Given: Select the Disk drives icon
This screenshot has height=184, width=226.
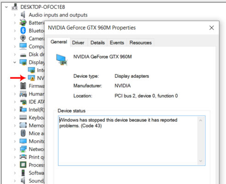Looking at the screenshot, I should [23, 55].
